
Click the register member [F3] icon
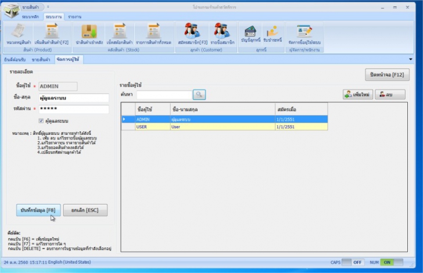pos(193,34)
